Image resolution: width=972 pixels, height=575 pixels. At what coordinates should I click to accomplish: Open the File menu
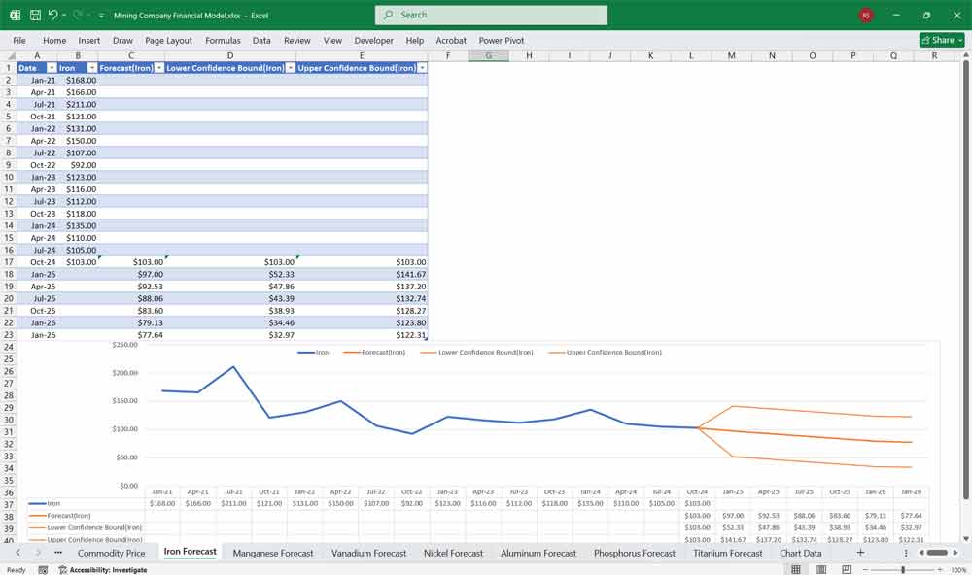(19, 40)
